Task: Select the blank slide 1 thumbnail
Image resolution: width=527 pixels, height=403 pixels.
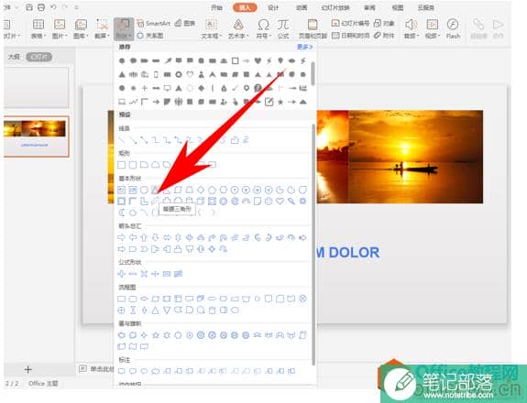Action: point(36,87)
